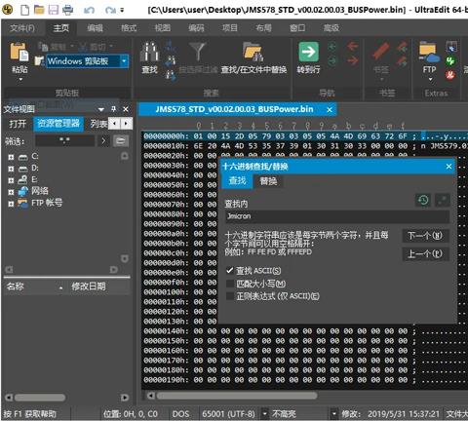Close the JMS578_STD bin file tab
The width and height of the screenshot is (468, 421).
click(x=330, y=110)
